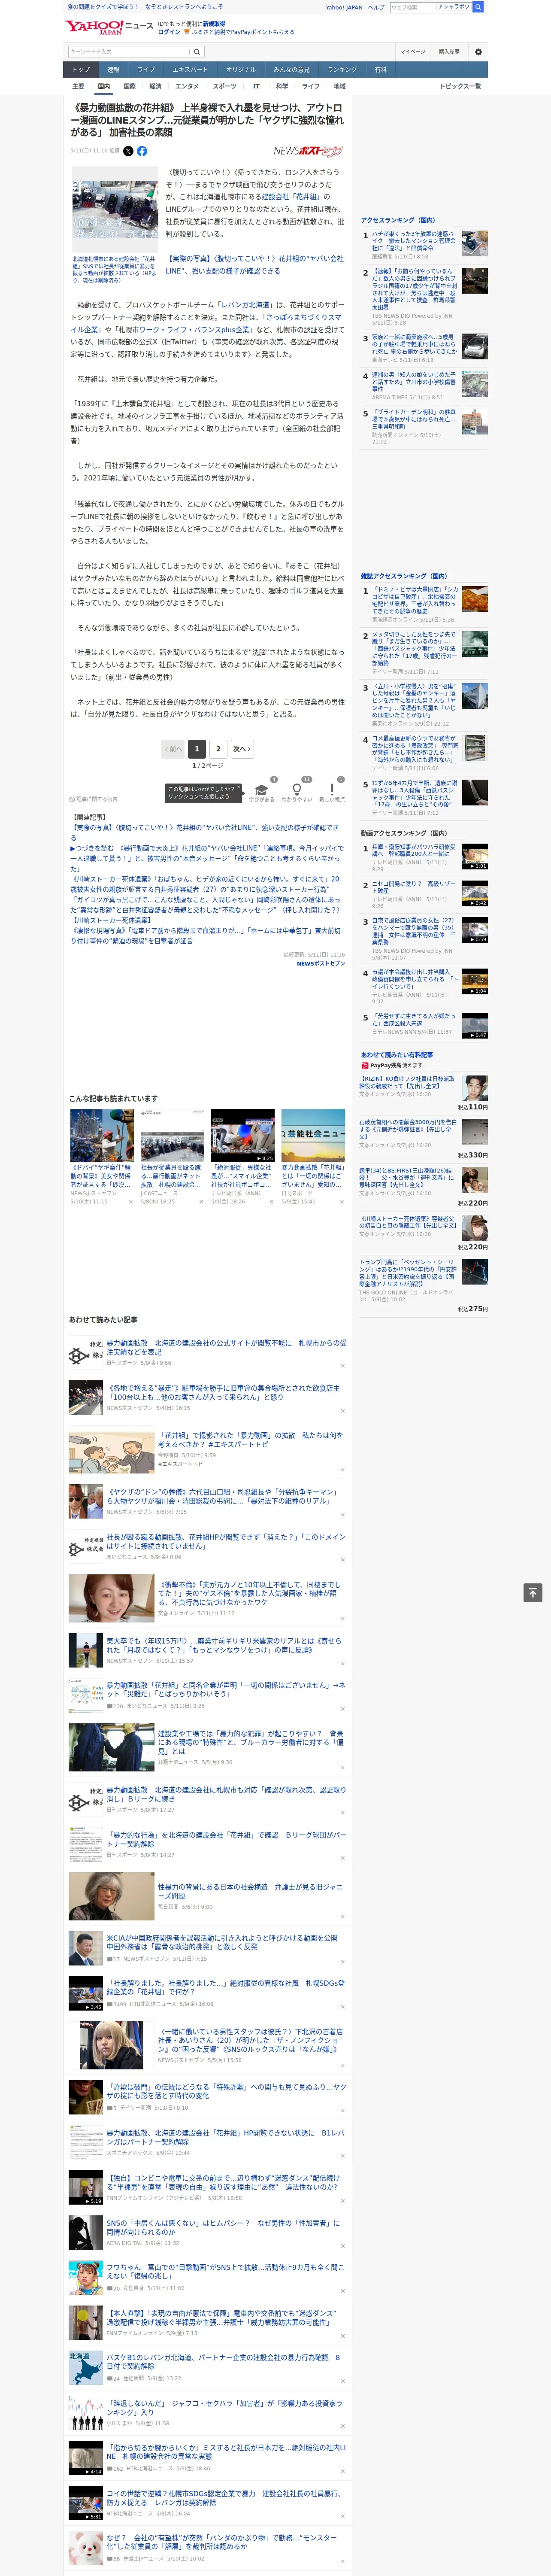
Task: Click the NEWSポストセブン source logo
Action: tap(308, 151)
